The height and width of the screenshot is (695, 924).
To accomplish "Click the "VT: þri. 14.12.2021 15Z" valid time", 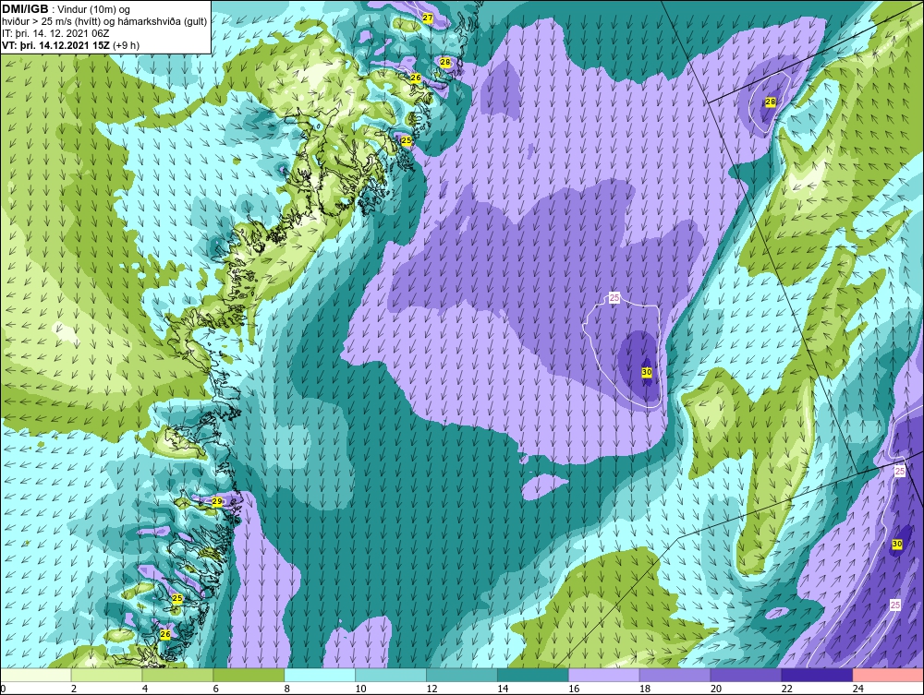I will click(x=55, y=45).
